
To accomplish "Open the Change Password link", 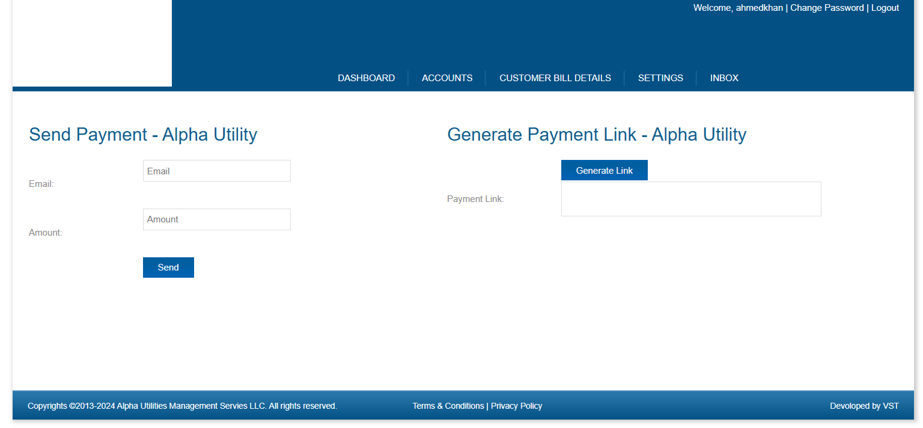I will click(x=827, y=8).
